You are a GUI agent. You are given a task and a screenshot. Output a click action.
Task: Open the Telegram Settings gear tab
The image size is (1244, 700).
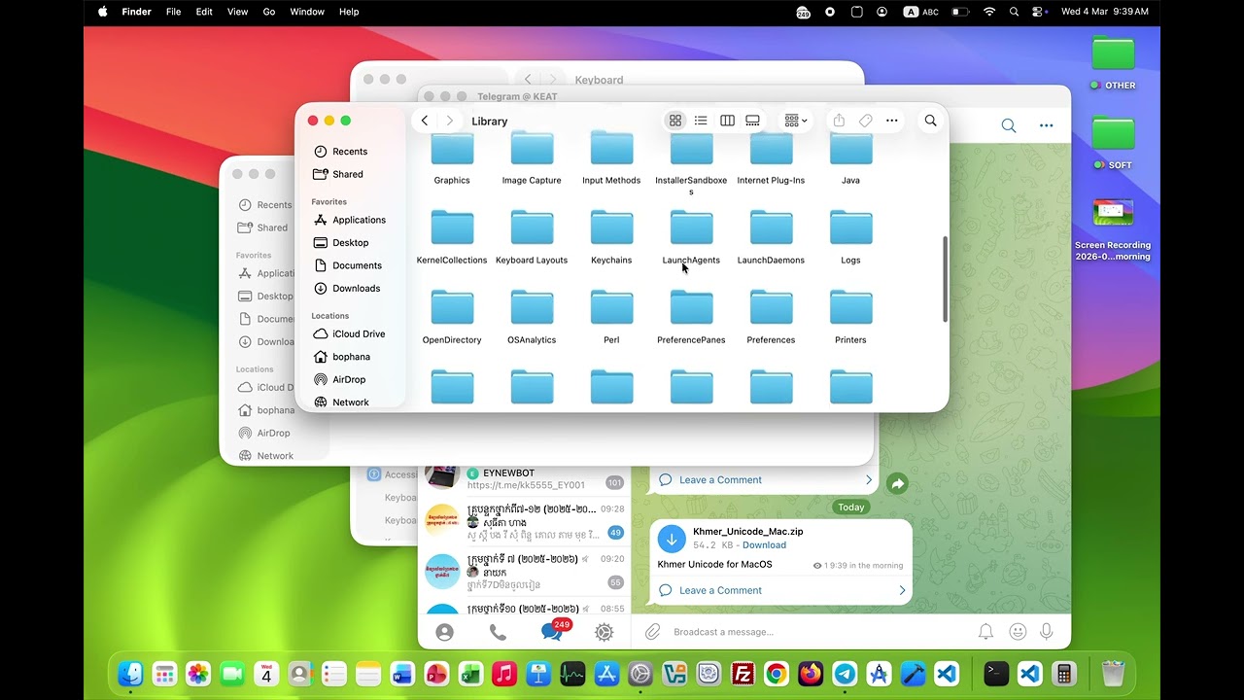pos(604,632)
